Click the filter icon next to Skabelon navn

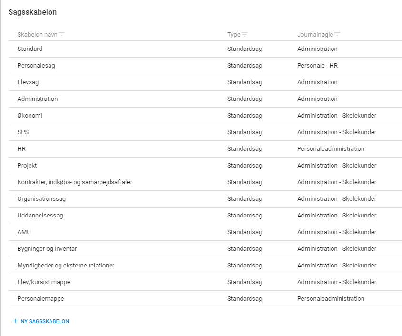tap(61, 34)
